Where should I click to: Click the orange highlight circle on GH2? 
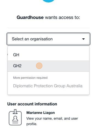(x=39, y=66)
